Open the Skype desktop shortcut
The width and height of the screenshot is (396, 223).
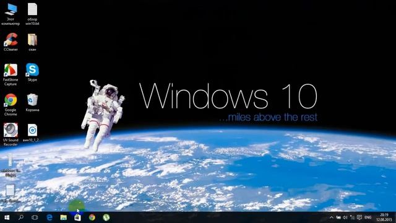[x=32, y=72]
